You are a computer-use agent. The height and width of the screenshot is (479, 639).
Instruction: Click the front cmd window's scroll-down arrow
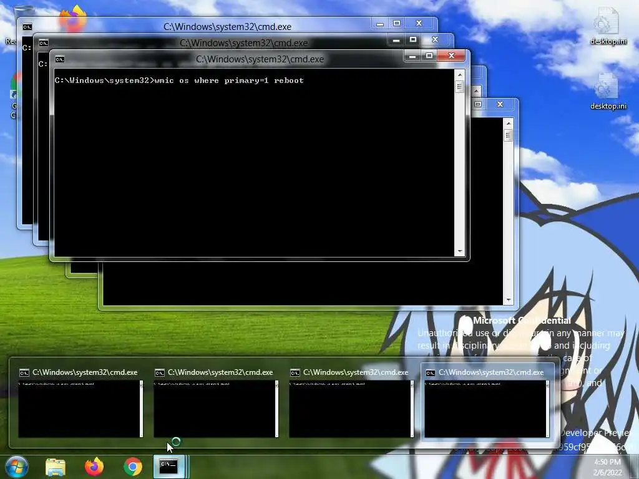point(460,251)
